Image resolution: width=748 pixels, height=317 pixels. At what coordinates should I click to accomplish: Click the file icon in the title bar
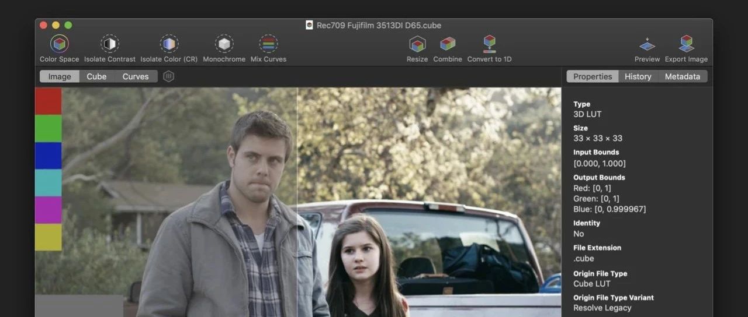pos(309,25)
